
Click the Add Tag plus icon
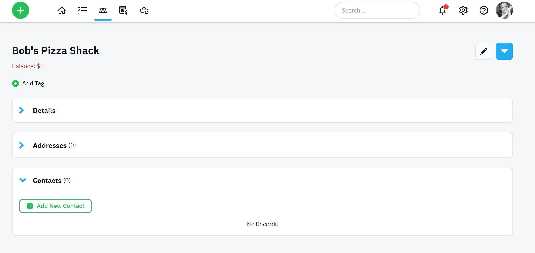[15, 83]
